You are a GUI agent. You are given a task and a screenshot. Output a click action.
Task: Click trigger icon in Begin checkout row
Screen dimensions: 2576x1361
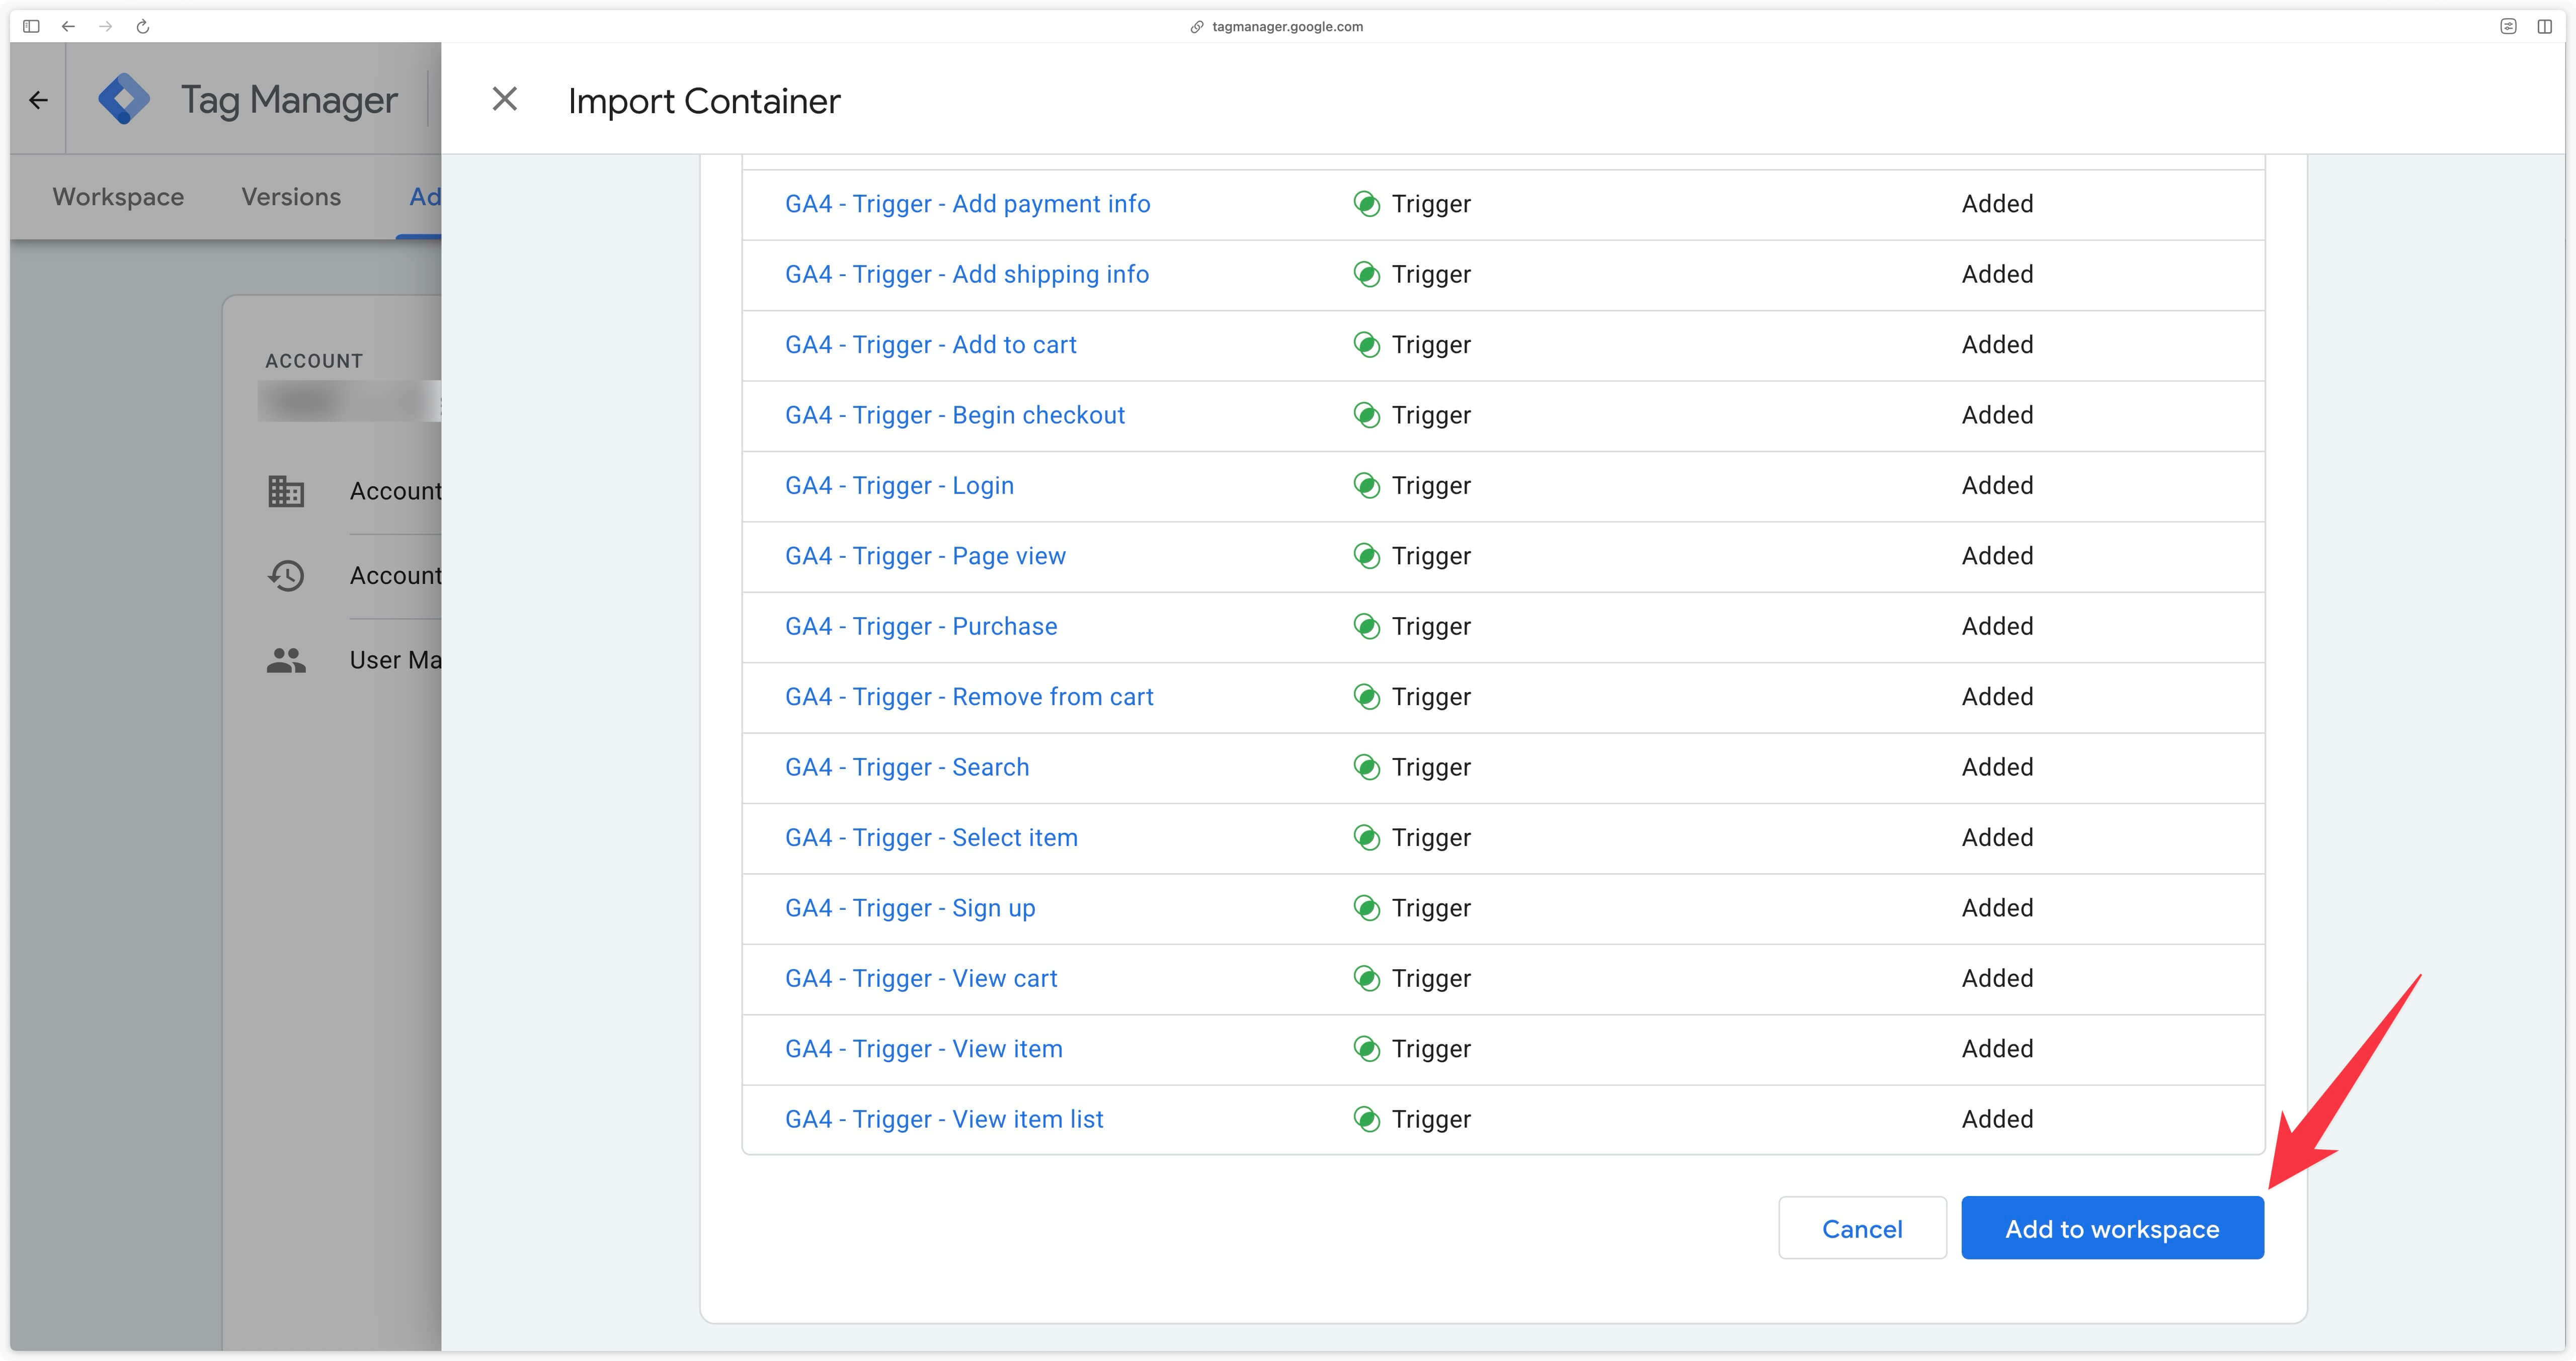pyautogui.click(x=1366, y=415)
